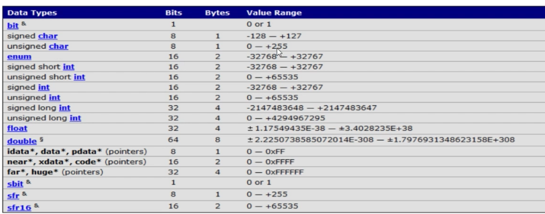Click int link in signed long int row
This screenshot has width=545, height=214.
65,108
